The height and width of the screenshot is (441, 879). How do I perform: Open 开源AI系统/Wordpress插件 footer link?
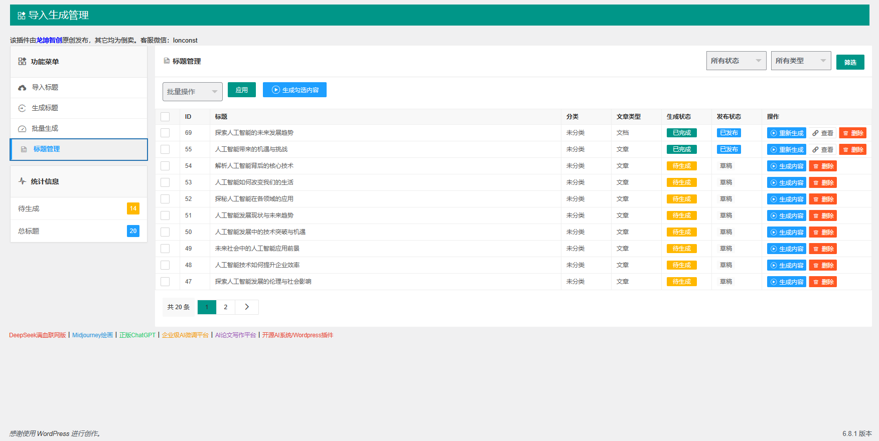[298, 335]
